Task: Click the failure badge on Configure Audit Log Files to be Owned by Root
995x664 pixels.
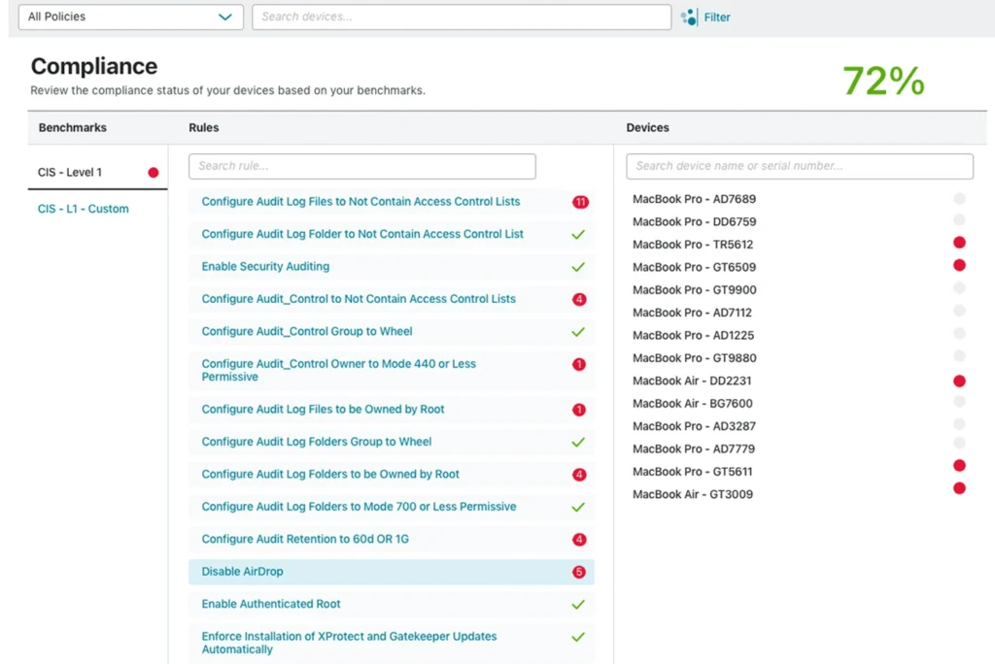Action: (x=580, y=409)
